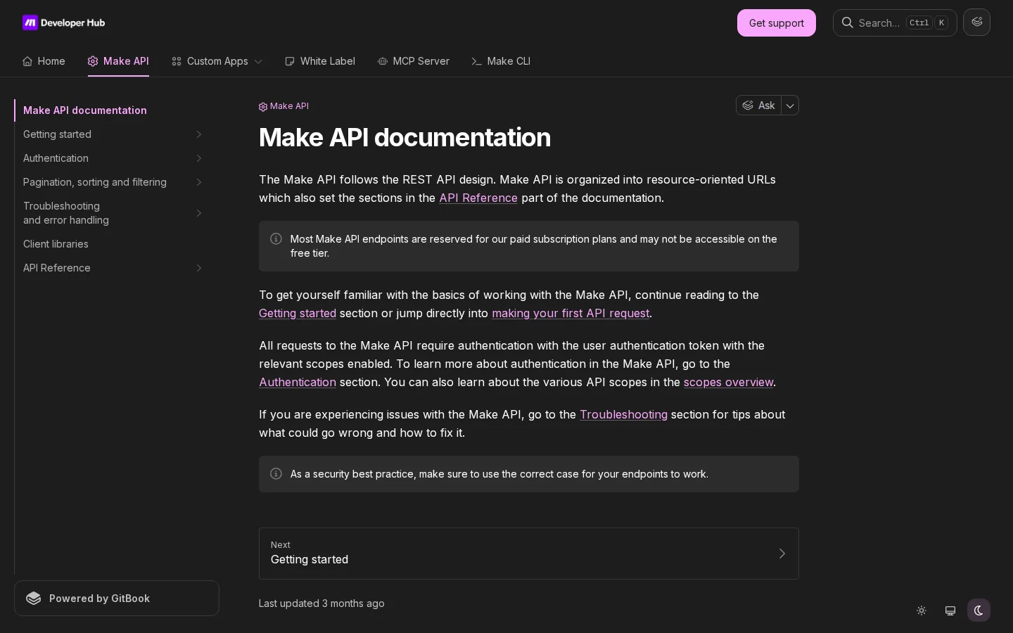This screenshot has height=633, width=1013.
Task: Click the Home house icon
Action: pos(27,61)
